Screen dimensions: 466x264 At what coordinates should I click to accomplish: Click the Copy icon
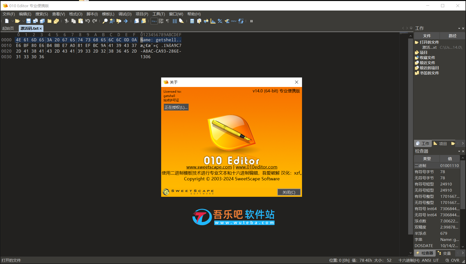[74, 21]
